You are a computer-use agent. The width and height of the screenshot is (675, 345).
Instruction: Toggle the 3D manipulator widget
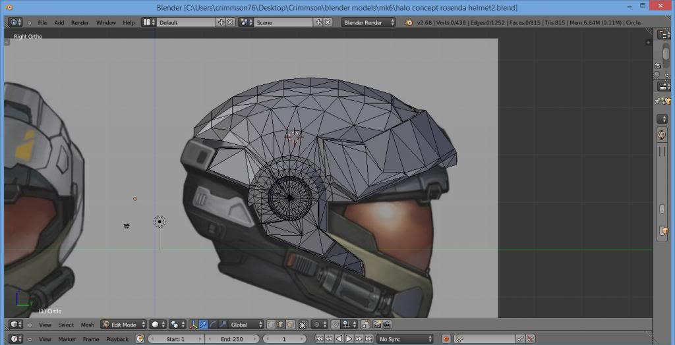[193, 325]
